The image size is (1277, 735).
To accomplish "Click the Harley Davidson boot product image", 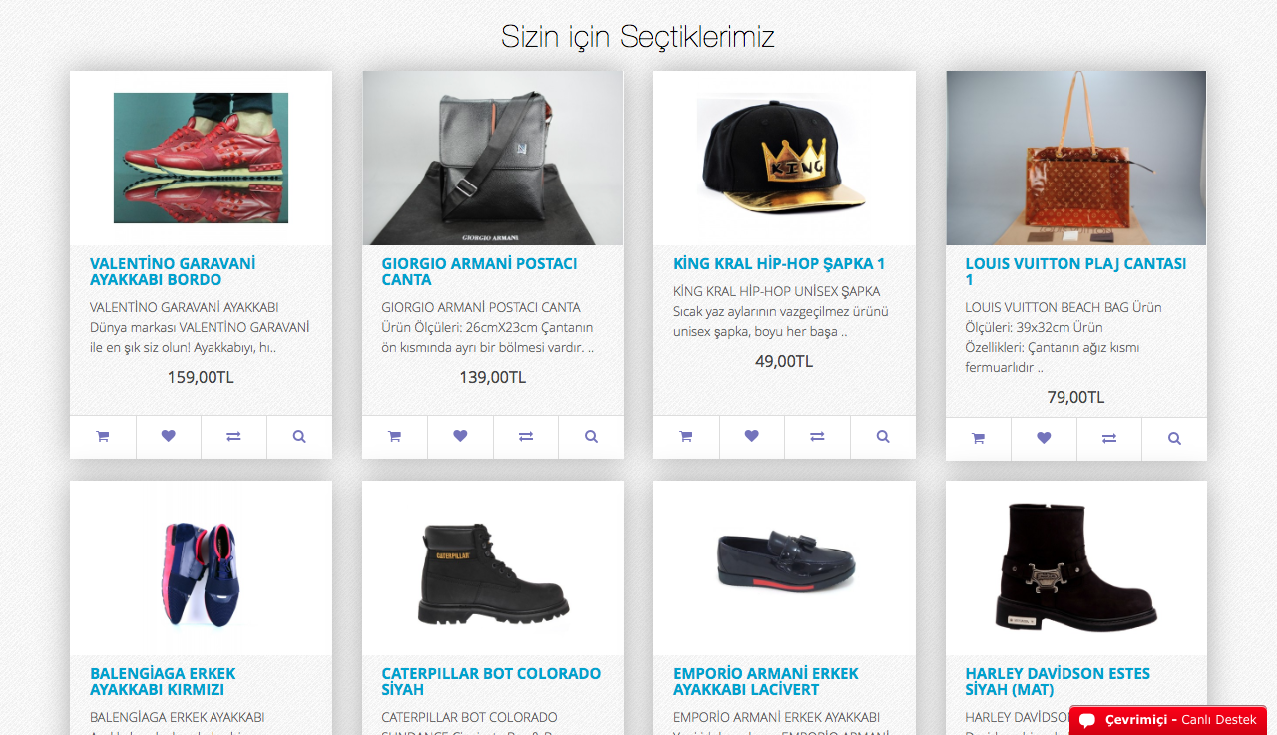I will (x=1075, y=567).
